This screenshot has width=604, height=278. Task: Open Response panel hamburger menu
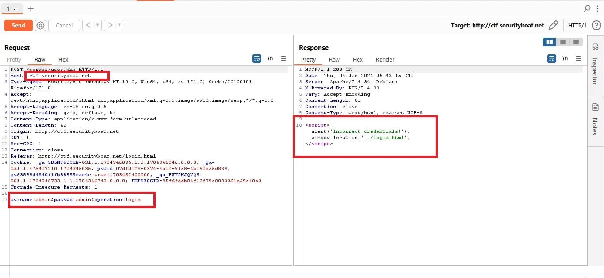click(578, 58)
